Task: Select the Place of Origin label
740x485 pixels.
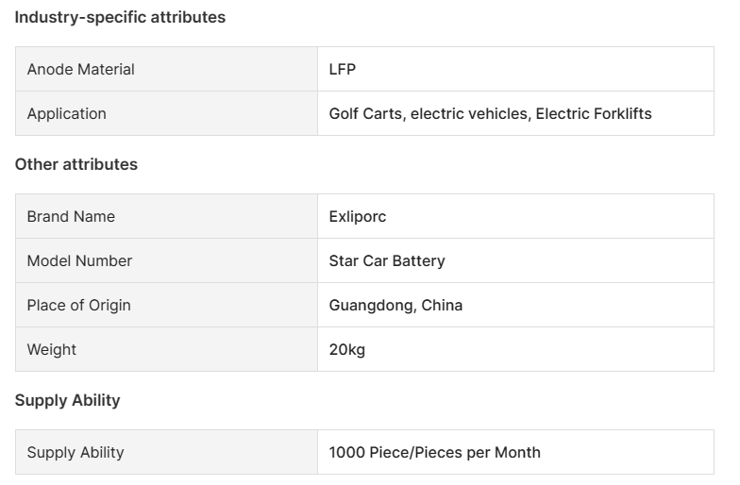Action: point(78,305)
